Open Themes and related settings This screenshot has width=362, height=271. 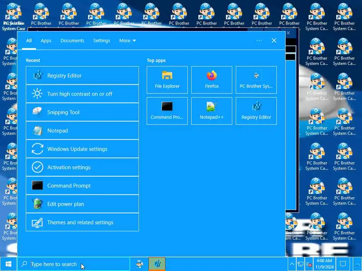(x=82, y=222)
